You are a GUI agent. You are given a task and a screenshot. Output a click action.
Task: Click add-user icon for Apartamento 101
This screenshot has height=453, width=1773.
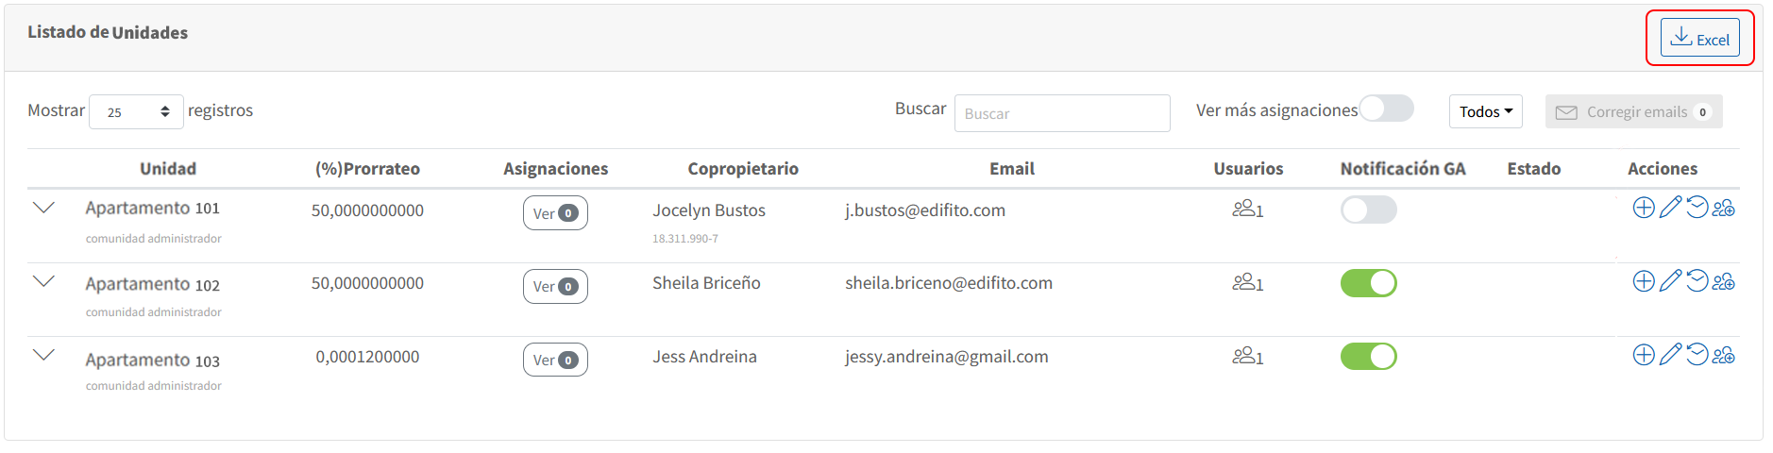click(x=1724, y=208)
